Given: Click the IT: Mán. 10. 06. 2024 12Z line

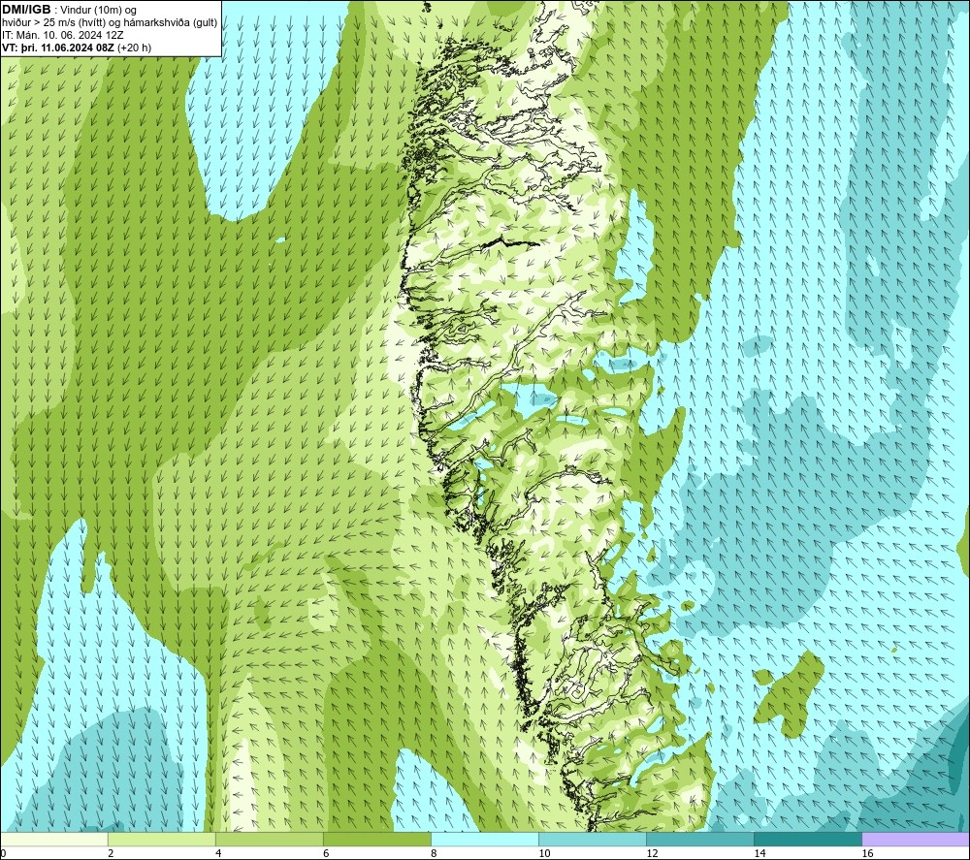Looking at the screenshot, I should pyautogui.click(x=62, y=35).
